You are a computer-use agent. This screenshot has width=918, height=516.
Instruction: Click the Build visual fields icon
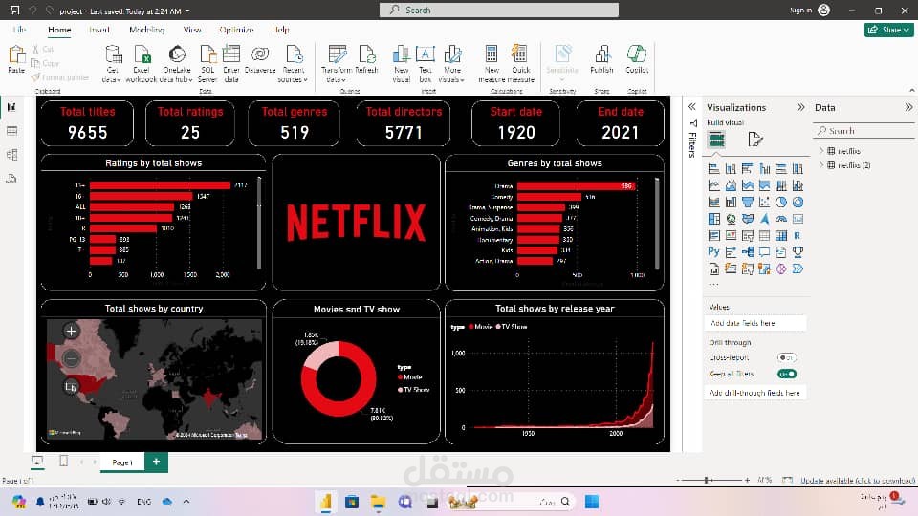(x=716, y=140)
